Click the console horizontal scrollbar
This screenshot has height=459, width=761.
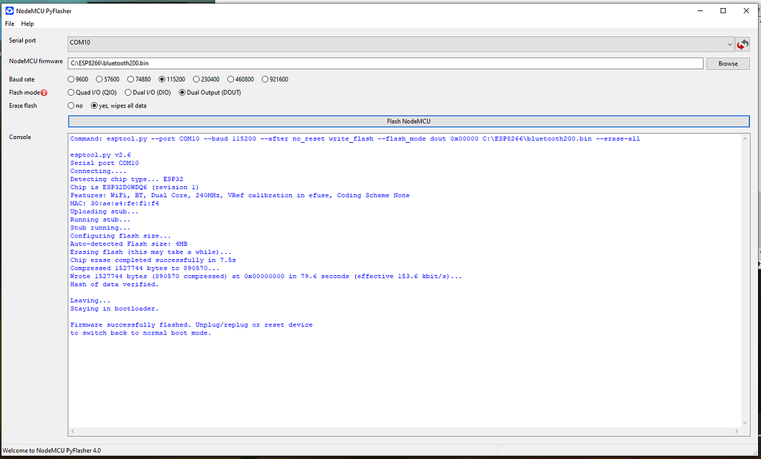404,432
